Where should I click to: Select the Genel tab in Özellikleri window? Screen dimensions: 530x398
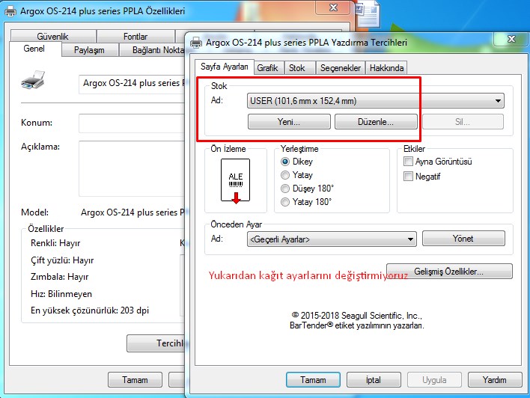pos(34,49)
